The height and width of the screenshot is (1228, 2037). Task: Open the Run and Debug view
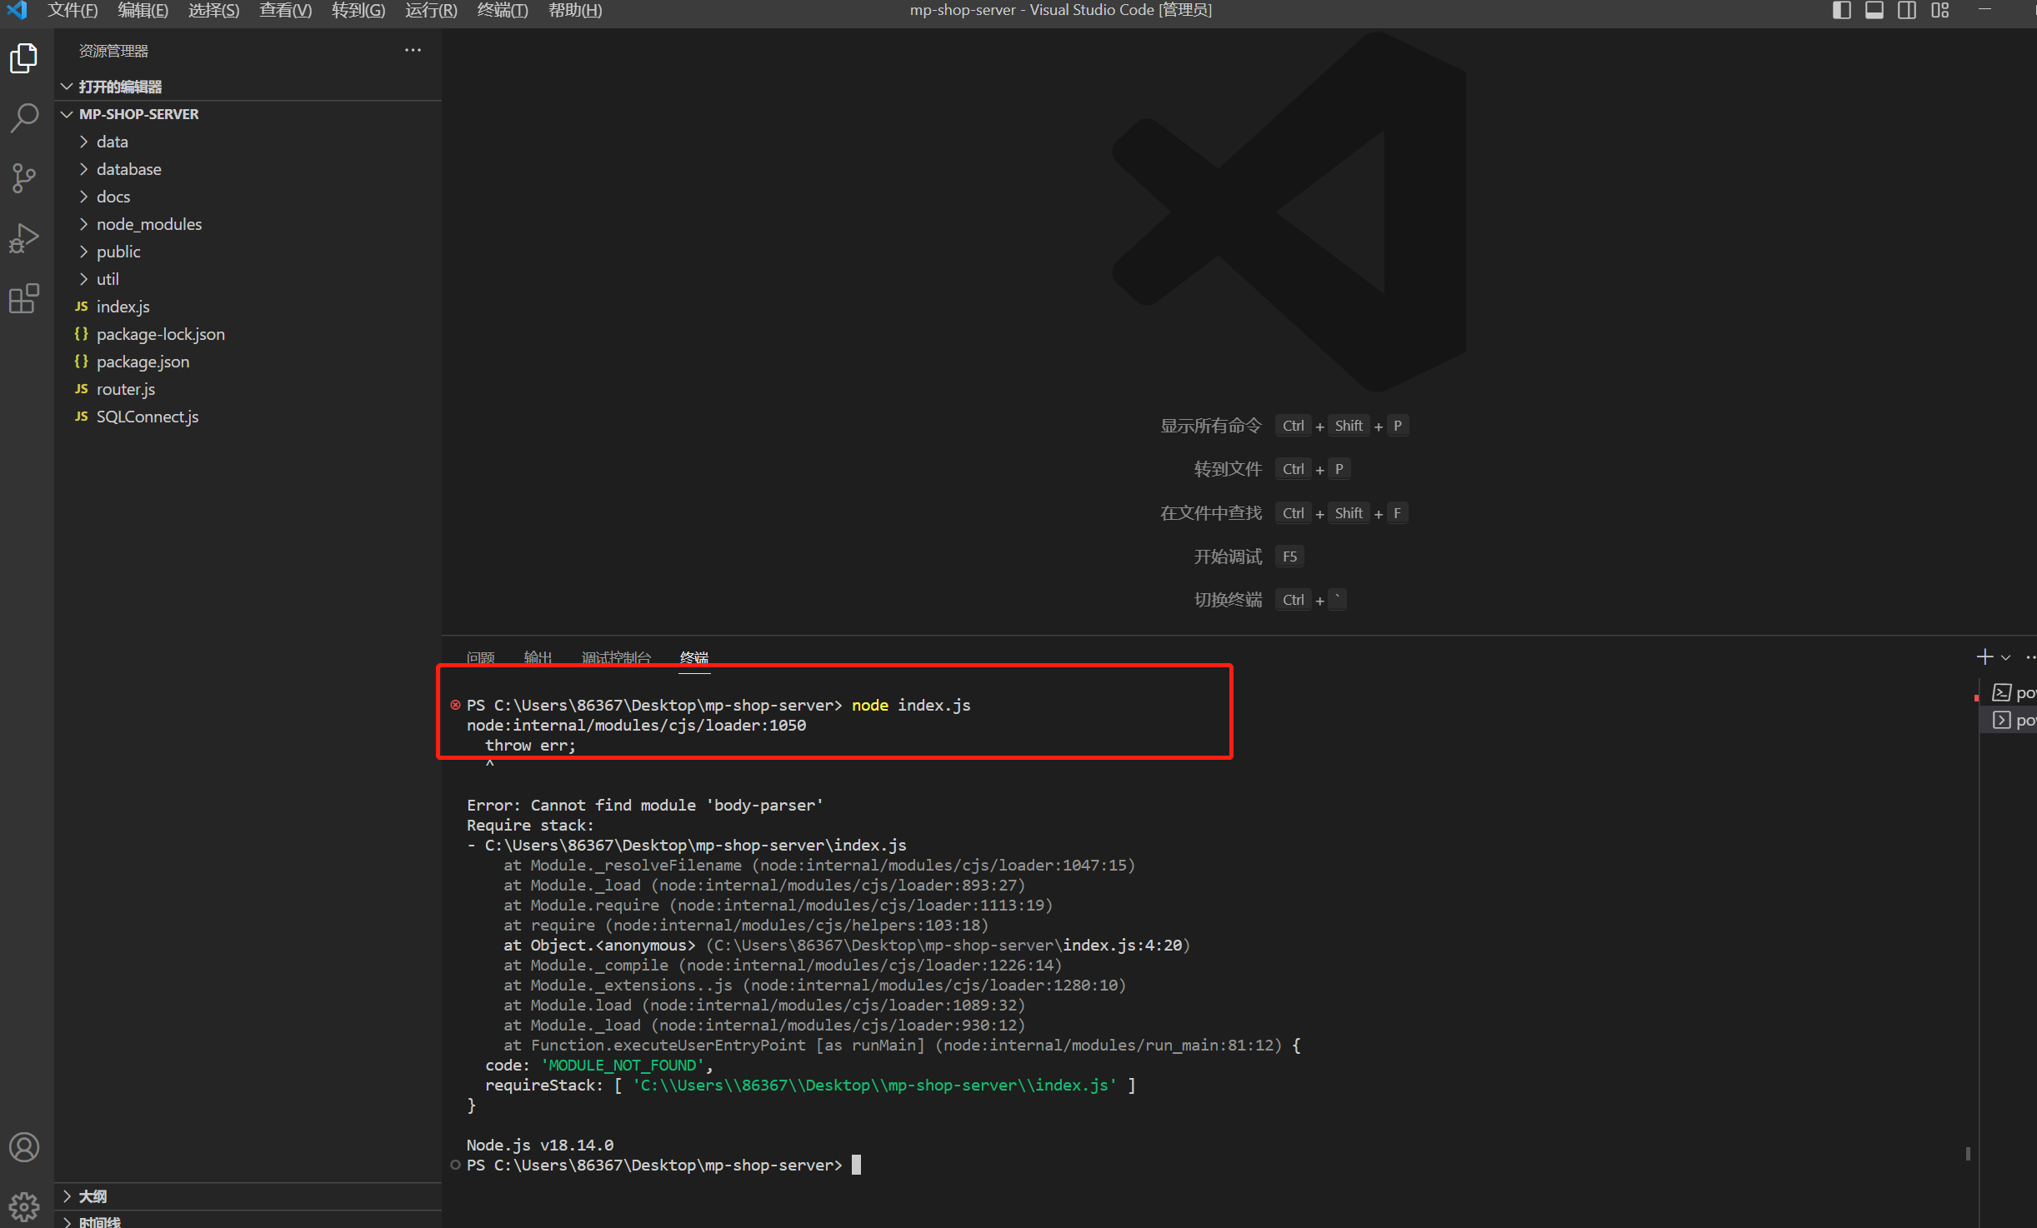[x=24, y=238]
